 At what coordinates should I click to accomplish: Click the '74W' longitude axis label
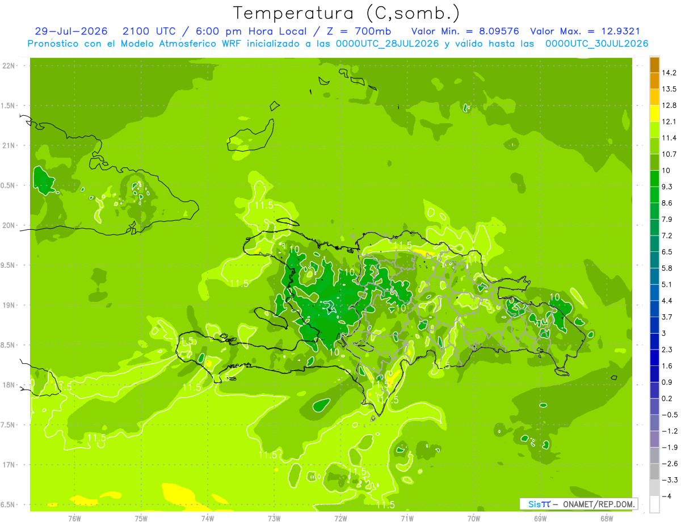pos(208,518)
